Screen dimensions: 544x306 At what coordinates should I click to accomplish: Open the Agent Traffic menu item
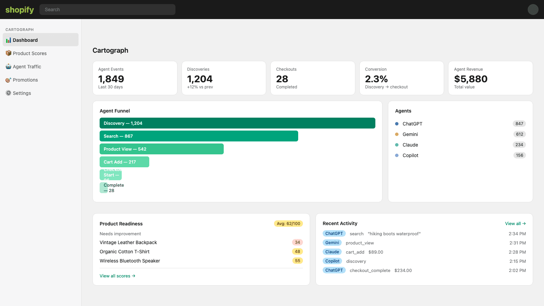click(41, 67)
